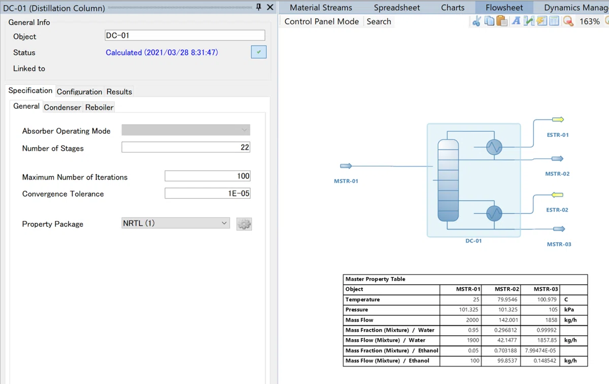Click the Maximum Number of Iterations field
Viewport: 609px width, 384px height.
tap(208, 176)
